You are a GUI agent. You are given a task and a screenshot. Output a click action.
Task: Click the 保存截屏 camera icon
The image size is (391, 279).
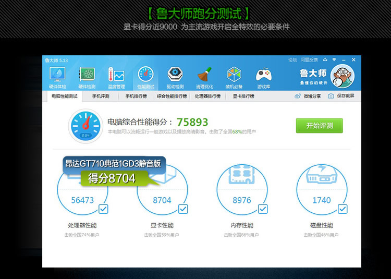tap(331, 96)
